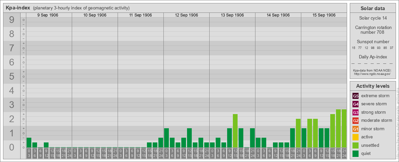
Task: Click the 'Solar cycle 14' text
Action: tap(373, 18)
